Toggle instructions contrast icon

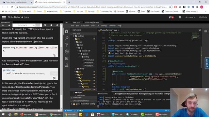coord(51,25)
